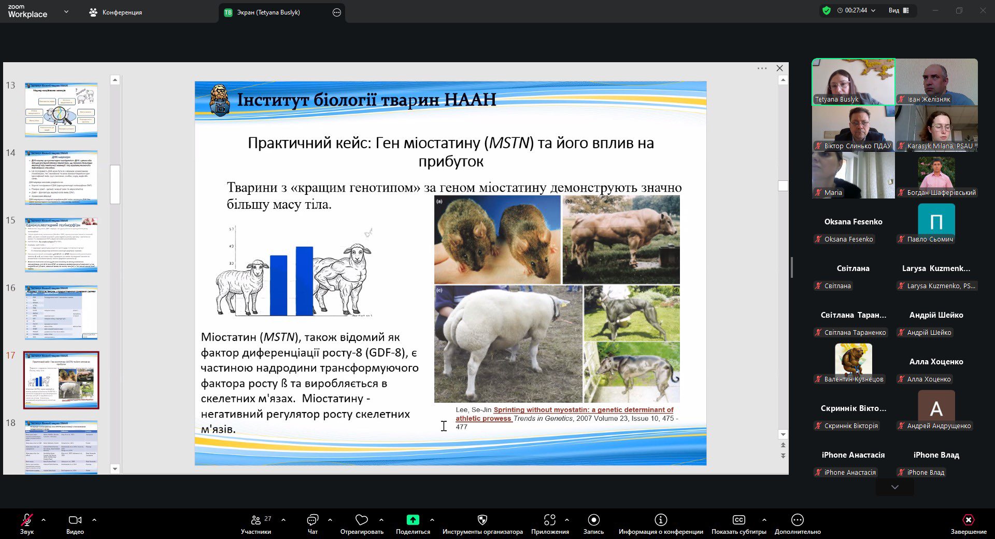Start recording with the Запись icon
Viewport: 995px width, 539px height.
click(x=593, y=520)
